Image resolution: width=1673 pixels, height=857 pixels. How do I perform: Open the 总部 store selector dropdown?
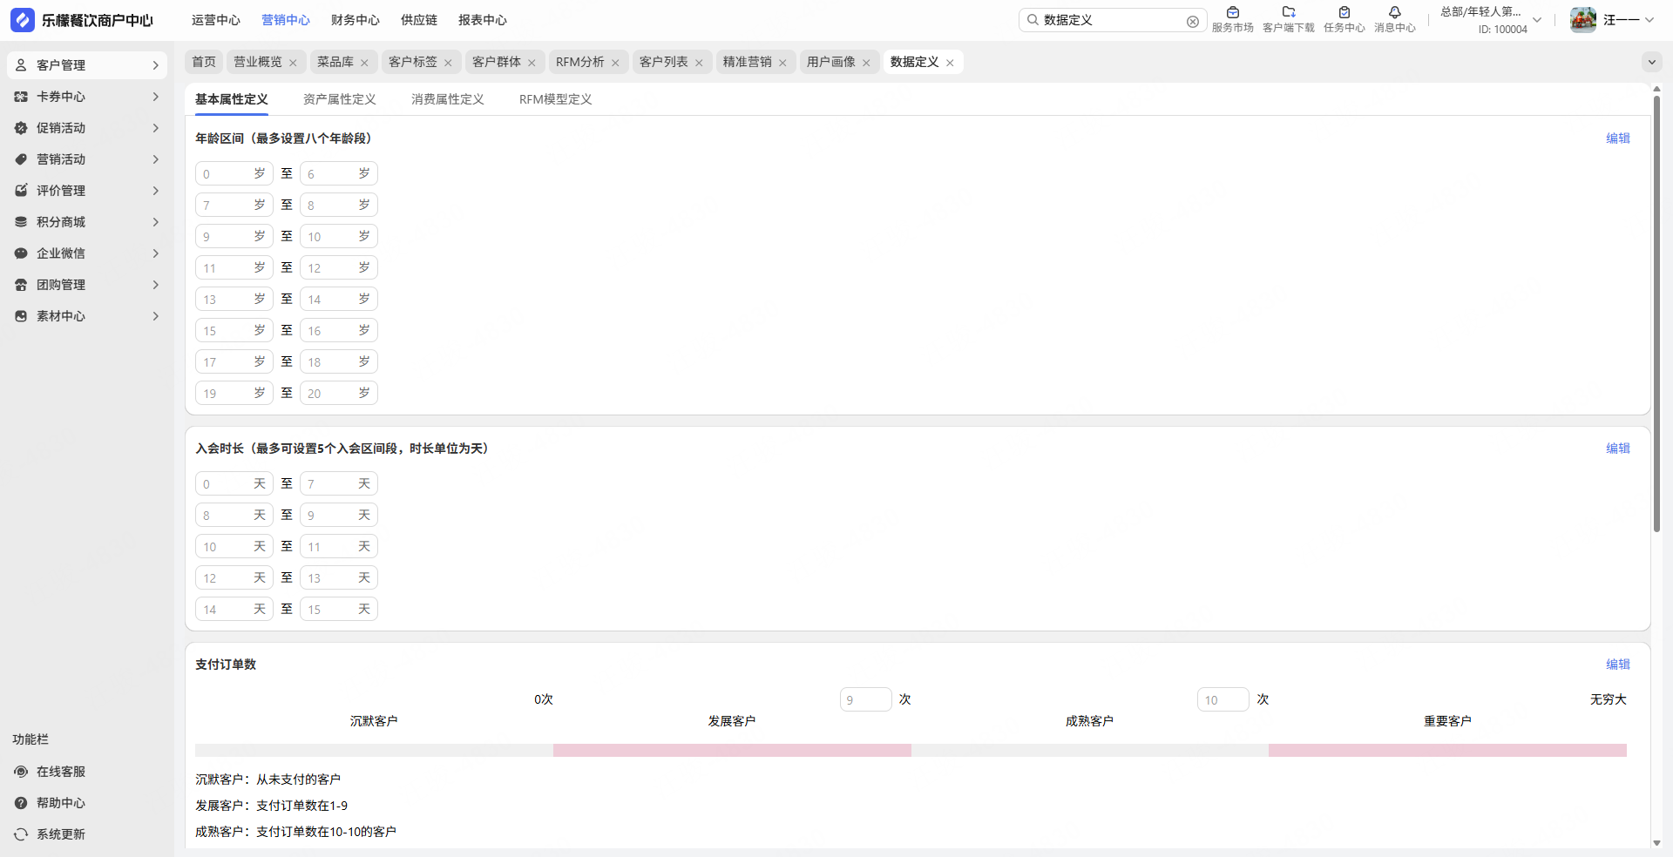1537,20
